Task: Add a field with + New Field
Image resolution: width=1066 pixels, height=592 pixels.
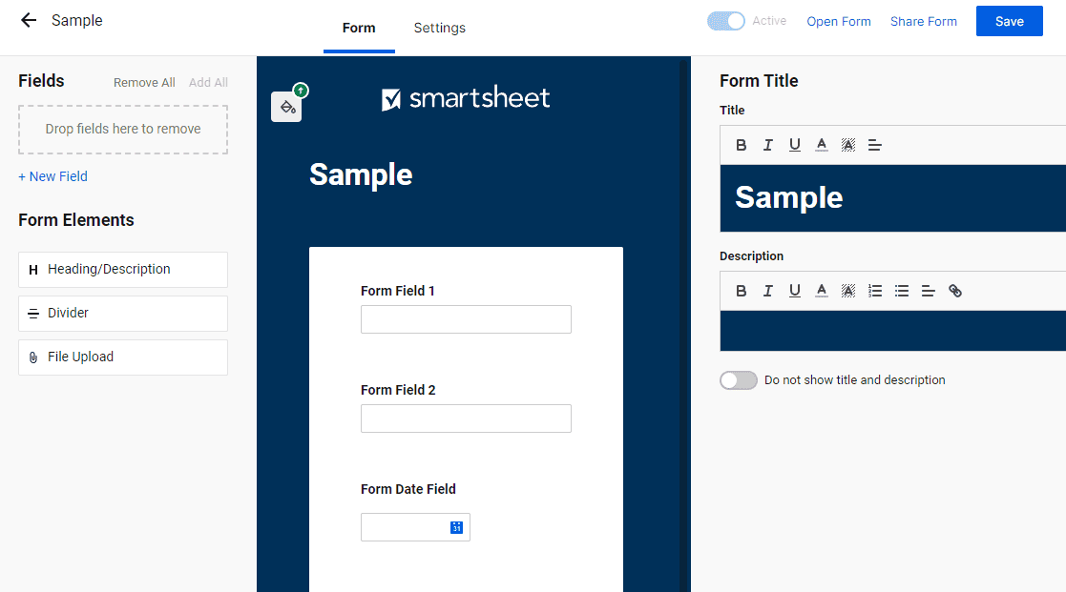Action: [52, 175]
